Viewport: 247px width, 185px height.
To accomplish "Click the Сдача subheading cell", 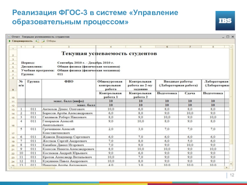I will coord(190,95).
